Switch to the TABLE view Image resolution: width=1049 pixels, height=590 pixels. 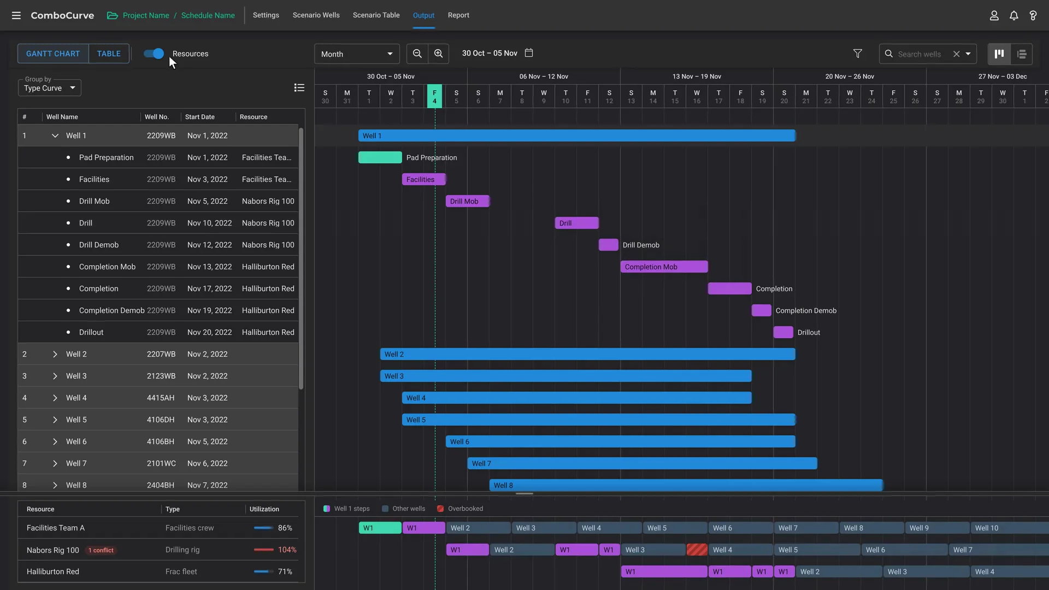tap(109, 54)
